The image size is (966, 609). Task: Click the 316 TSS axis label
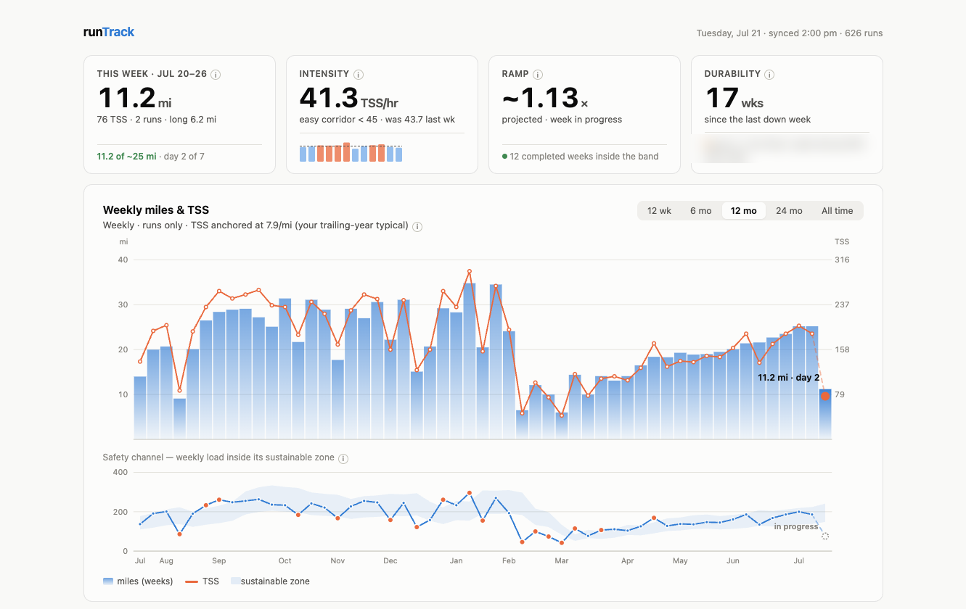842,260
